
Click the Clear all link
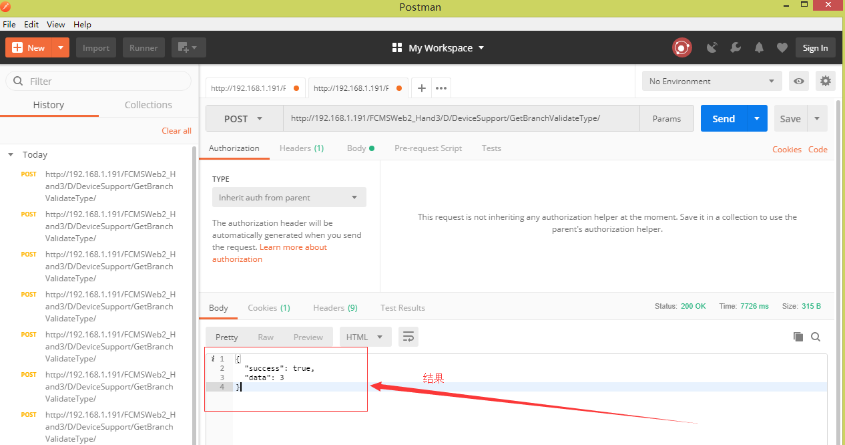pos(176,130)
